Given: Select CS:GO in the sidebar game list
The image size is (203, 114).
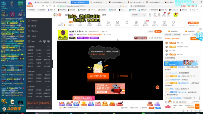Looking at the screenshot, I should (x=39, y=56).
